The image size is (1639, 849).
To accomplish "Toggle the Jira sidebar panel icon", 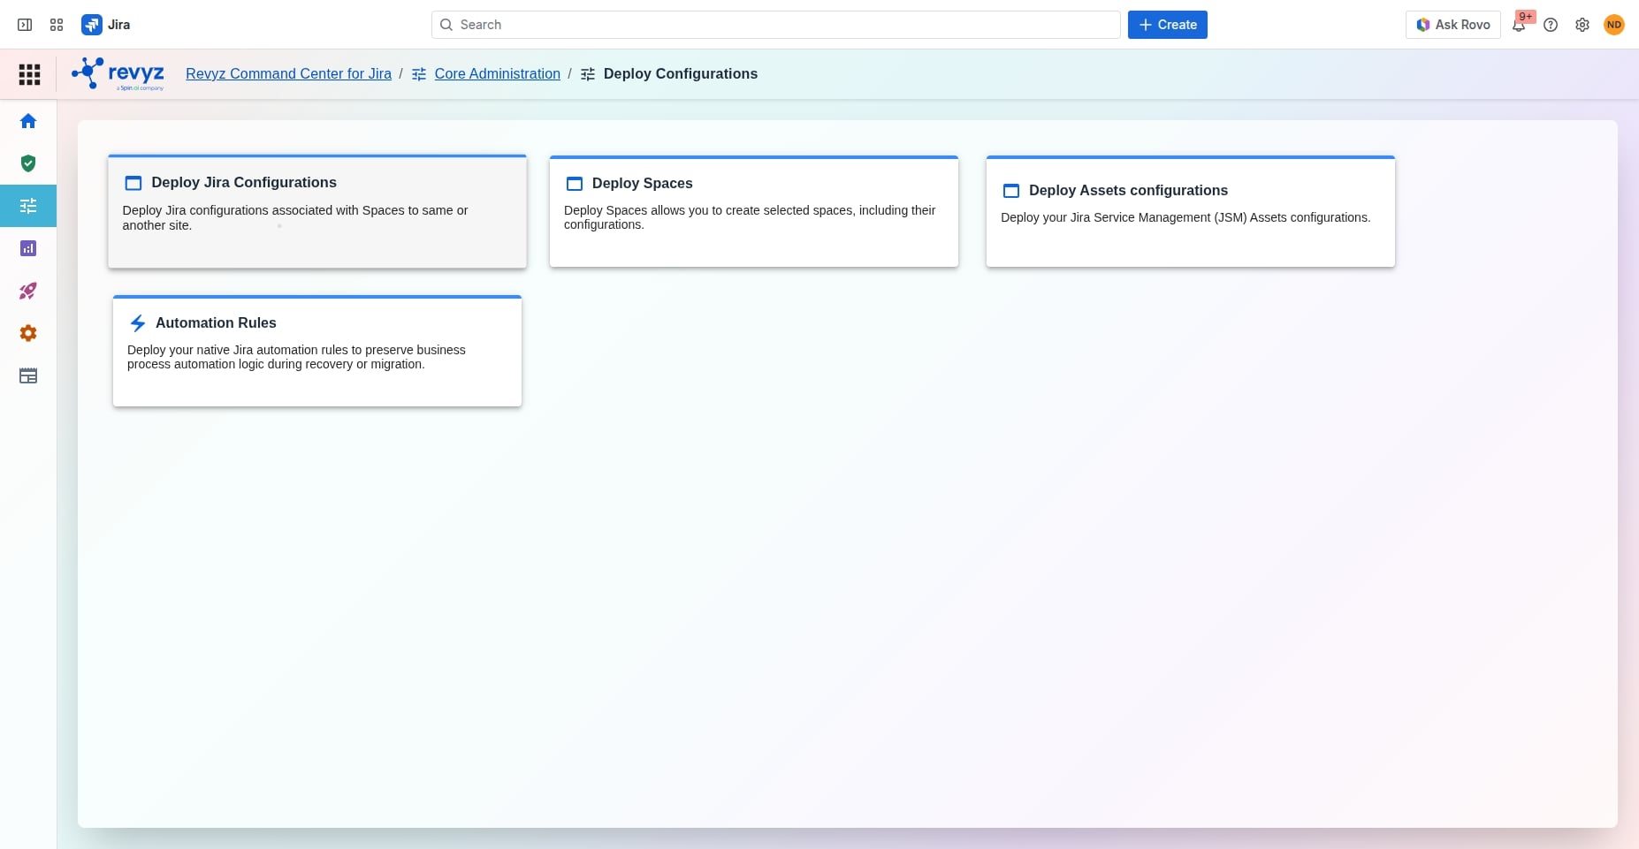I will pyautogui.click(x=25, y=25).
